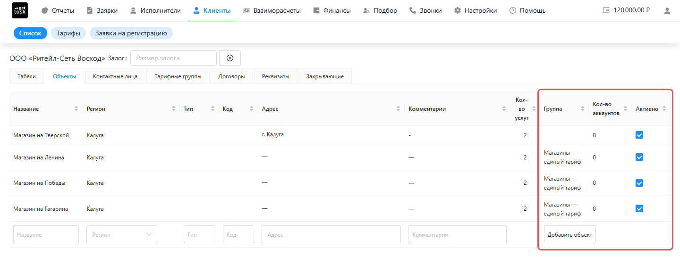Uncheck Активно for Магазин на Гагарина
Screen dimensions: 680x257
pos(639,208)
